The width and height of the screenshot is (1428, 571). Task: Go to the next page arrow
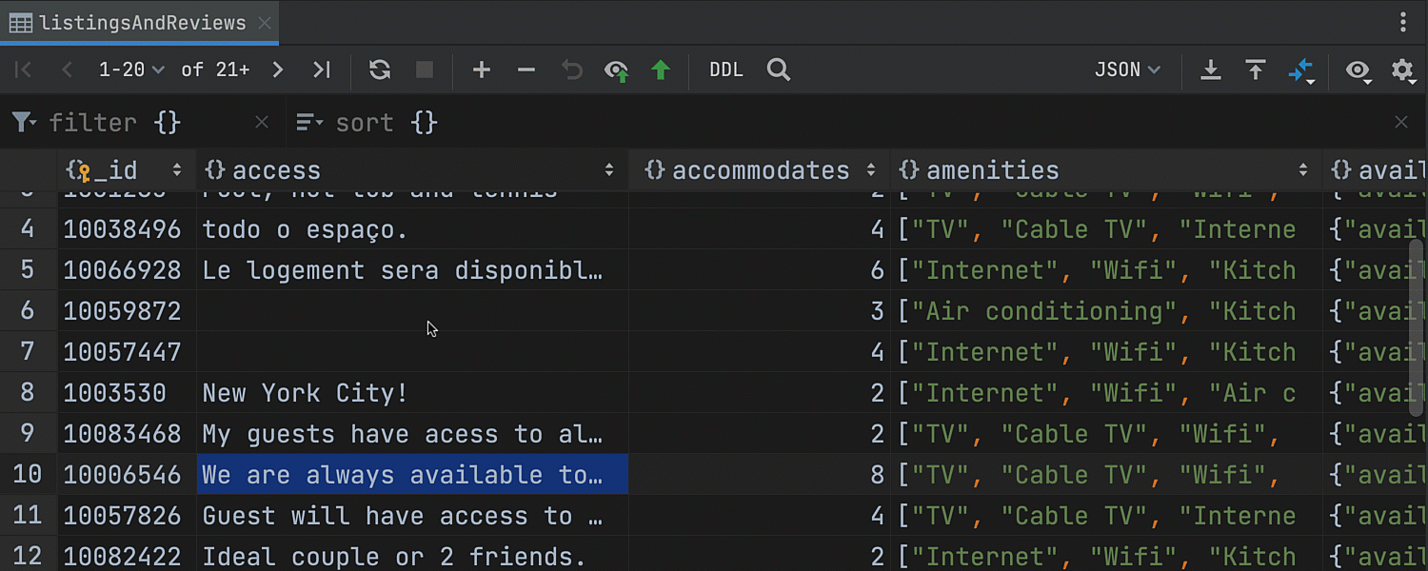(277, 69)
